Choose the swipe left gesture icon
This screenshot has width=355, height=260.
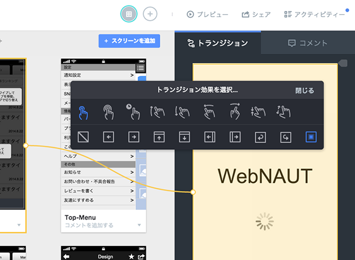[209, 111]
